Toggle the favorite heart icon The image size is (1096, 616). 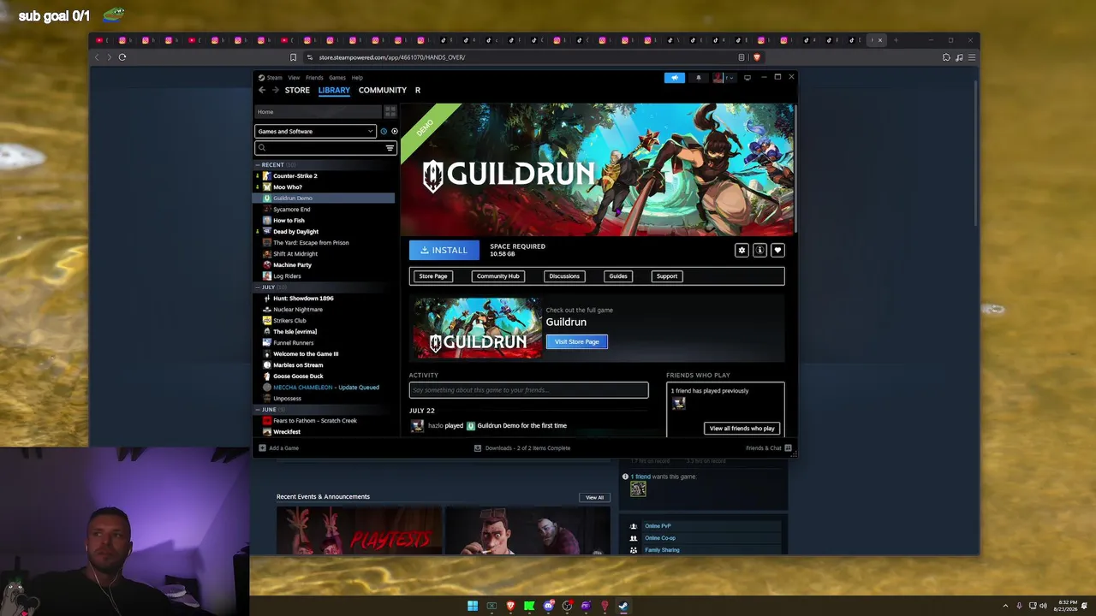point(777,250)
